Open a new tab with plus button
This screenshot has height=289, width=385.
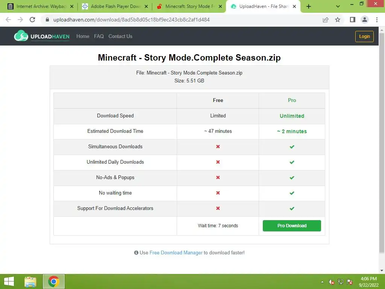click(x=309, y=7)
